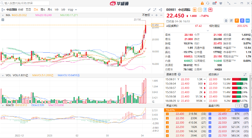Click ask level 4 price 22.600
The width and height of the screenshot is (252, 138).
(x=222, y=127)
